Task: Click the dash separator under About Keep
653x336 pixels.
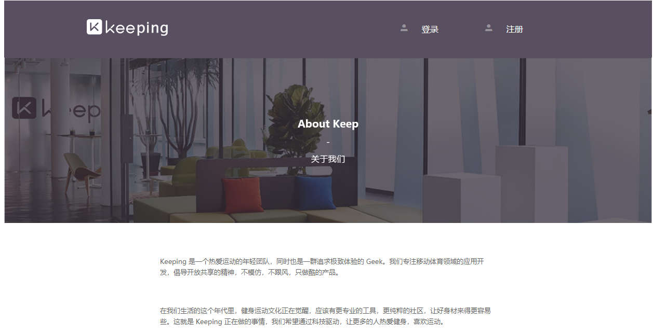Action: [328, 143]
